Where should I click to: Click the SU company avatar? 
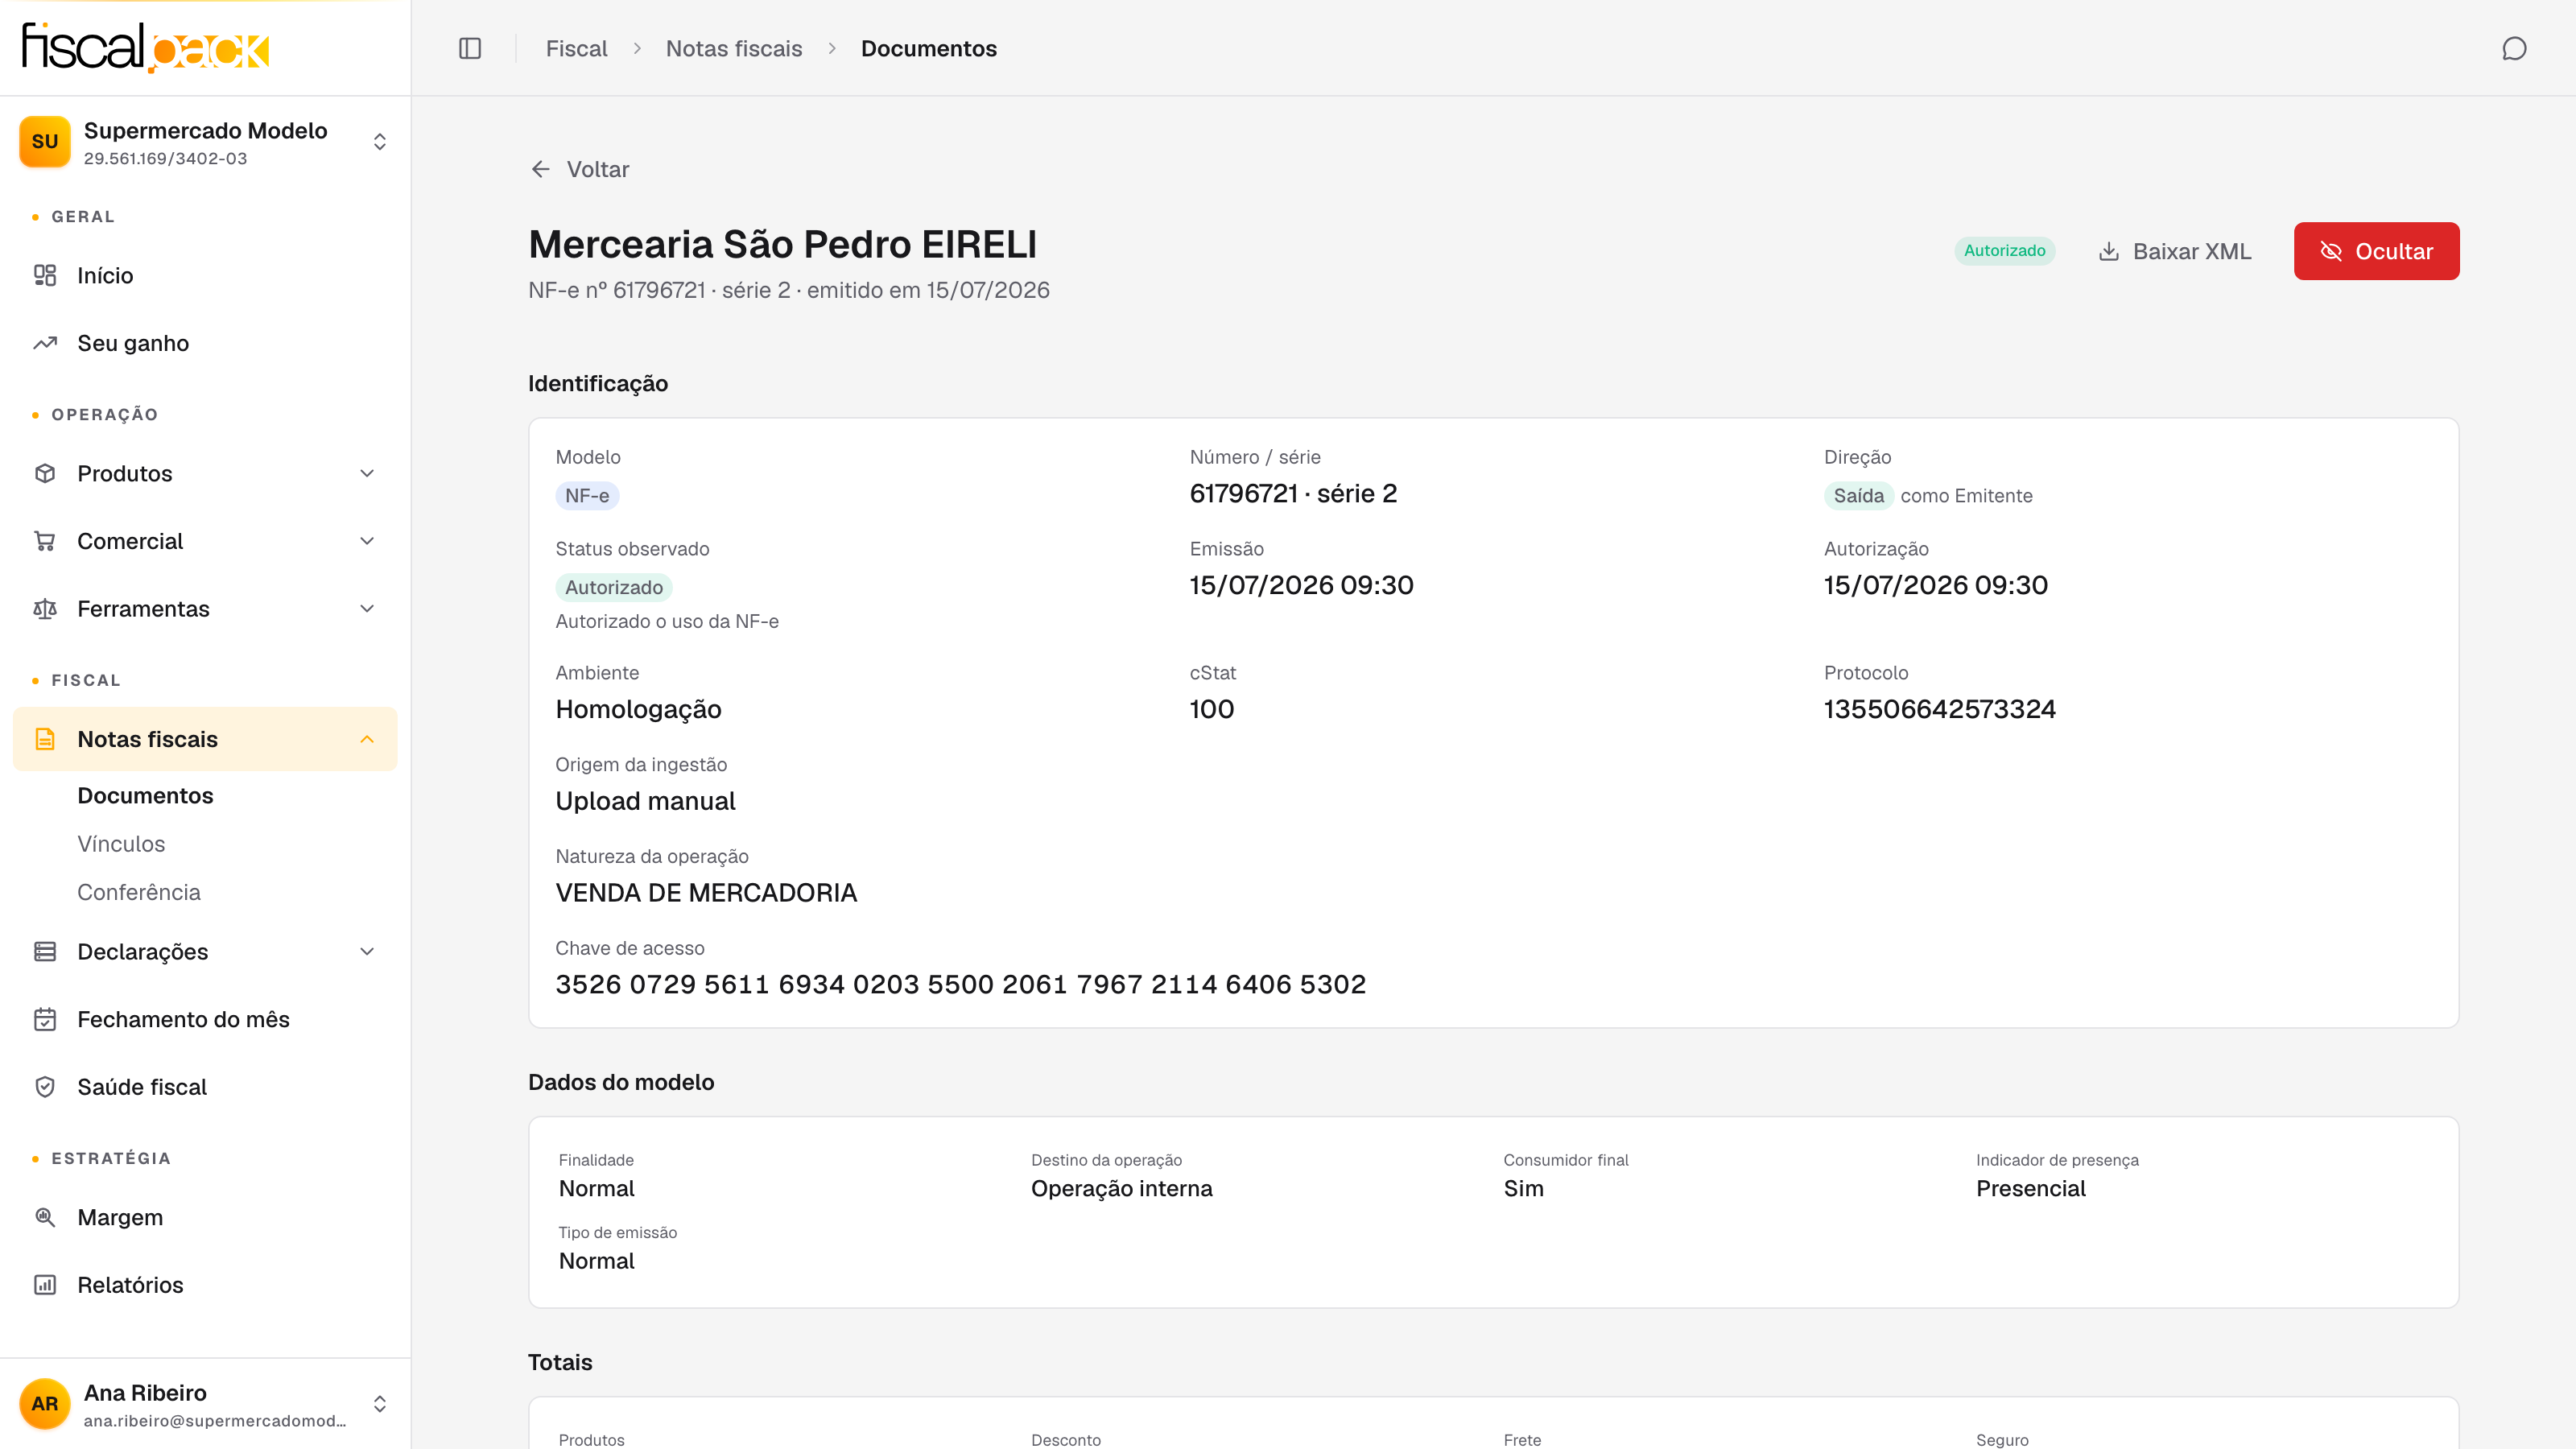45,142
